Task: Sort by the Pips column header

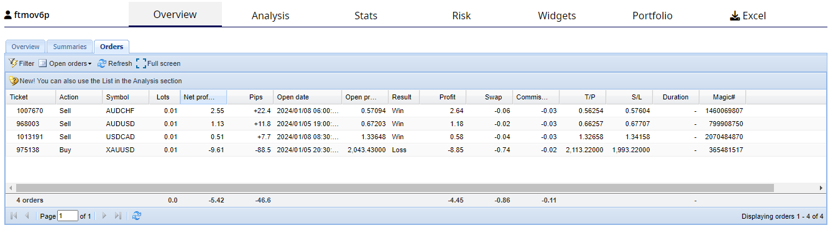Action: (x=250, y=97)
